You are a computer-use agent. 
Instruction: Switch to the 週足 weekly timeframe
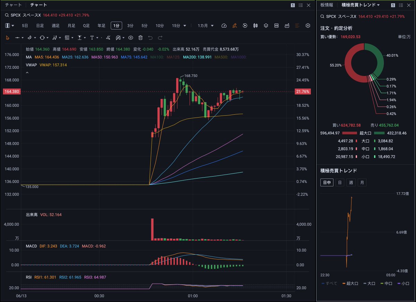click(x=55, y=26)
